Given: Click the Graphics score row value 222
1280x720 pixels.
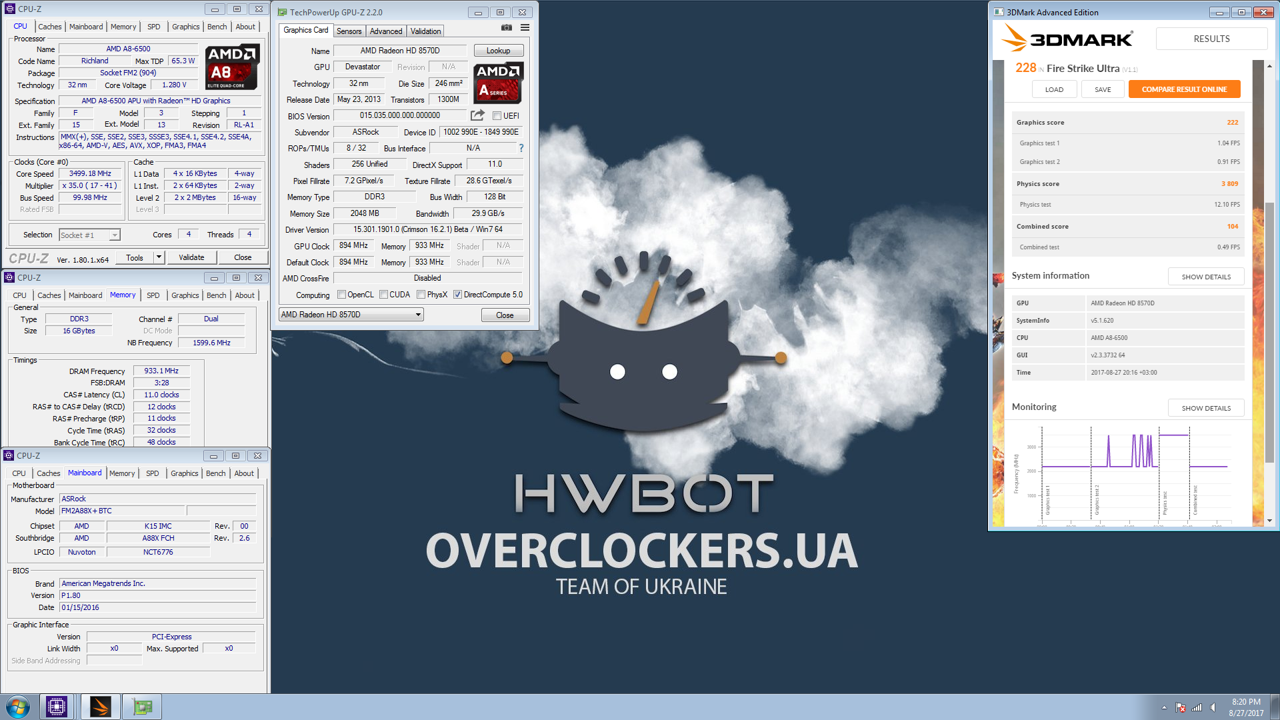Looking at the screenshot, I should point(1232,123).
